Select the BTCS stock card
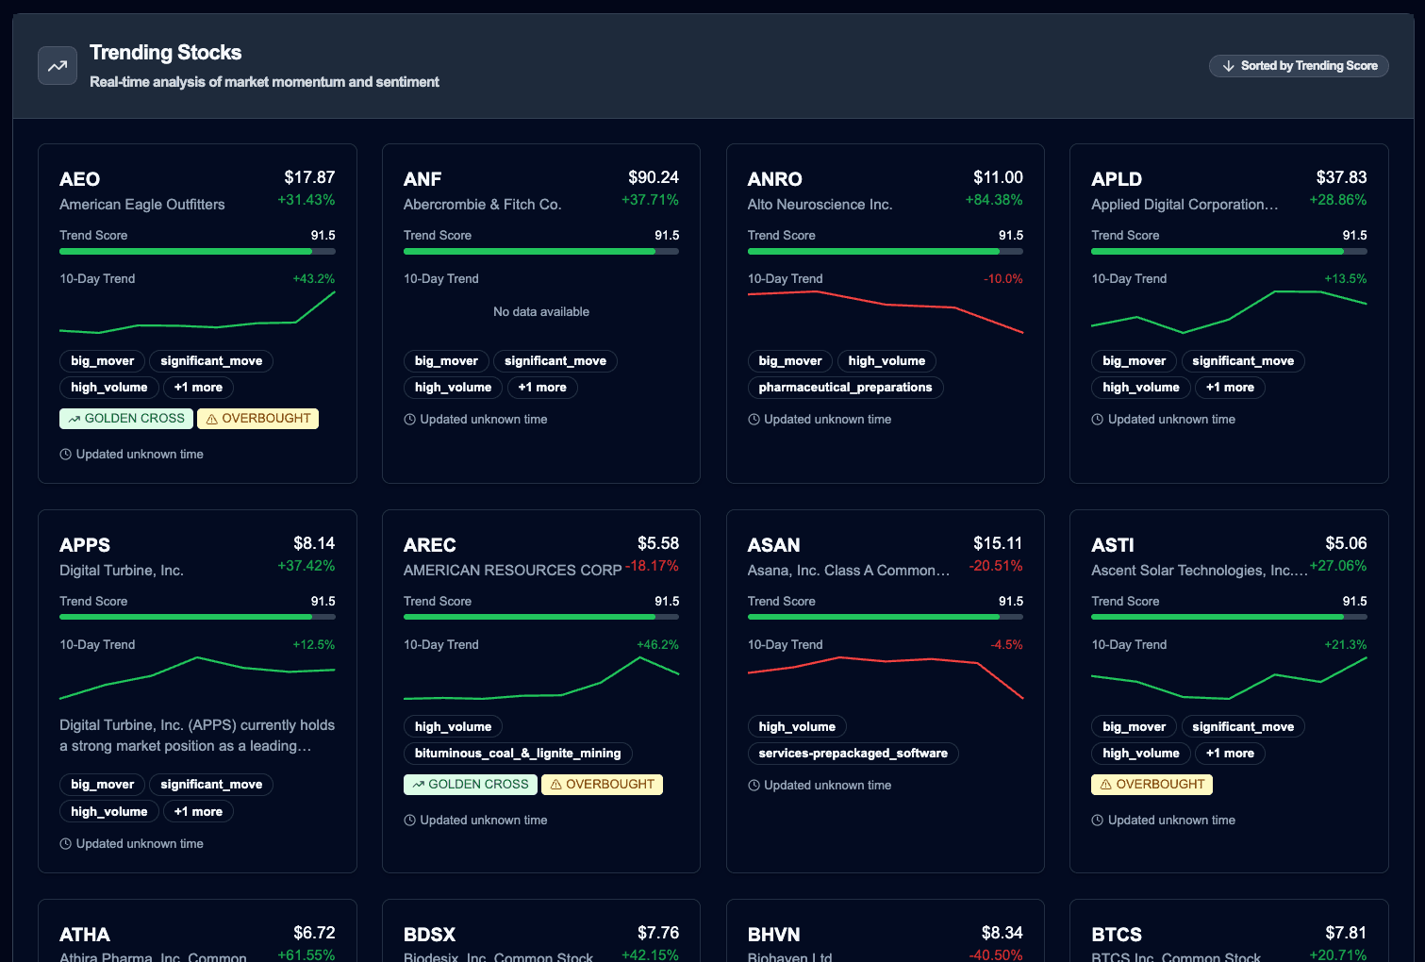1425x962 pixels. pyautogui.click(x=1229, y=934)
